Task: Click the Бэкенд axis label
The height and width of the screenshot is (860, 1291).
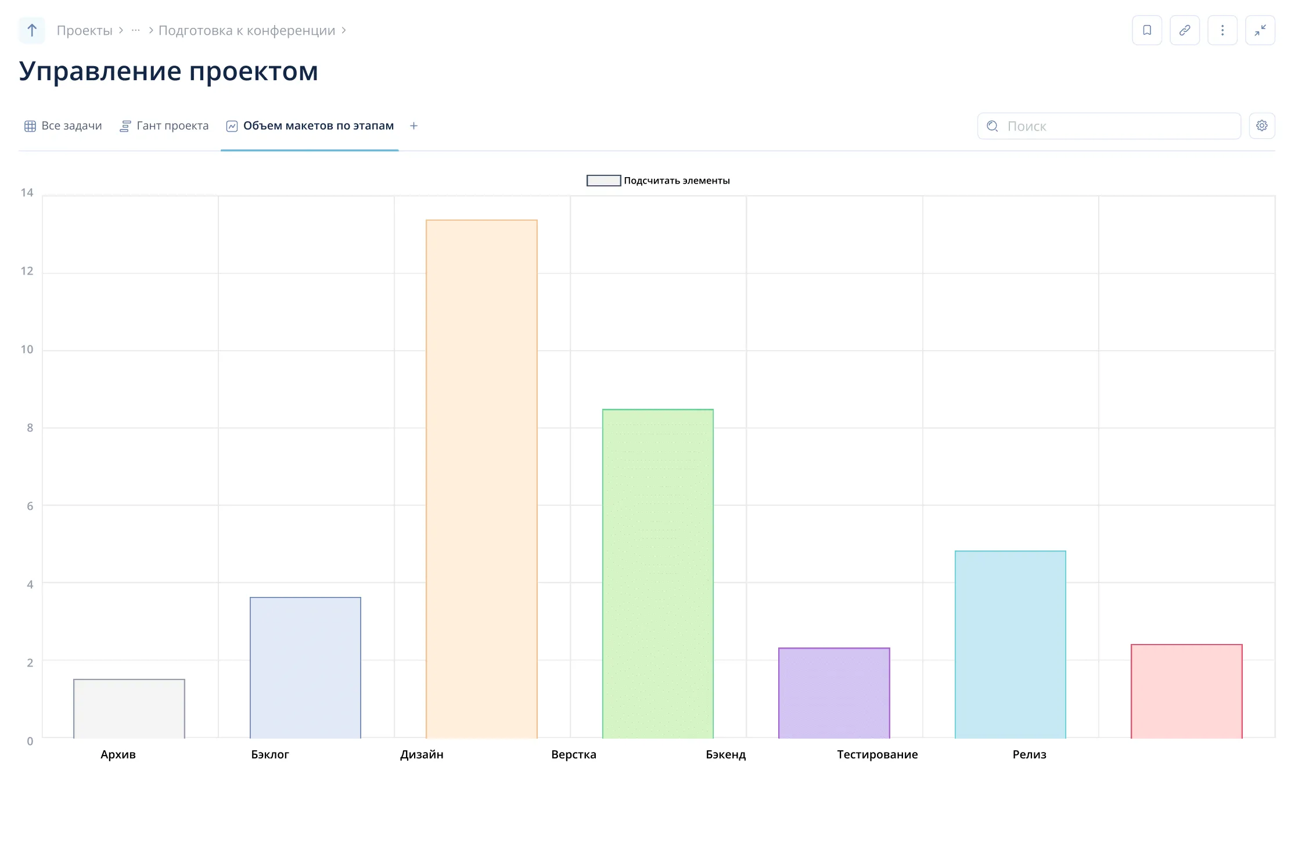Action: coord(726,754)
